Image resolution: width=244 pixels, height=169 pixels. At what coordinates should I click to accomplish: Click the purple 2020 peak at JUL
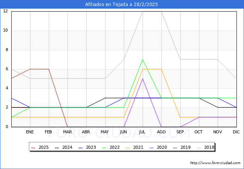[x=143, y=79]
